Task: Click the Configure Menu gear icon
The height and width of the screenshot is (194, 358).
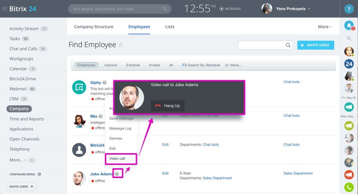Action: point(39,174)
